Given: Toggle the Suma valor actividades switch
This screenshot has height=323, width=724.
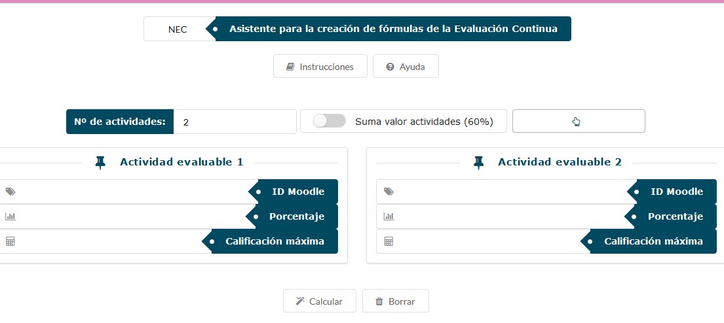Looking at the screenshot, I should (x=330, y=122).
